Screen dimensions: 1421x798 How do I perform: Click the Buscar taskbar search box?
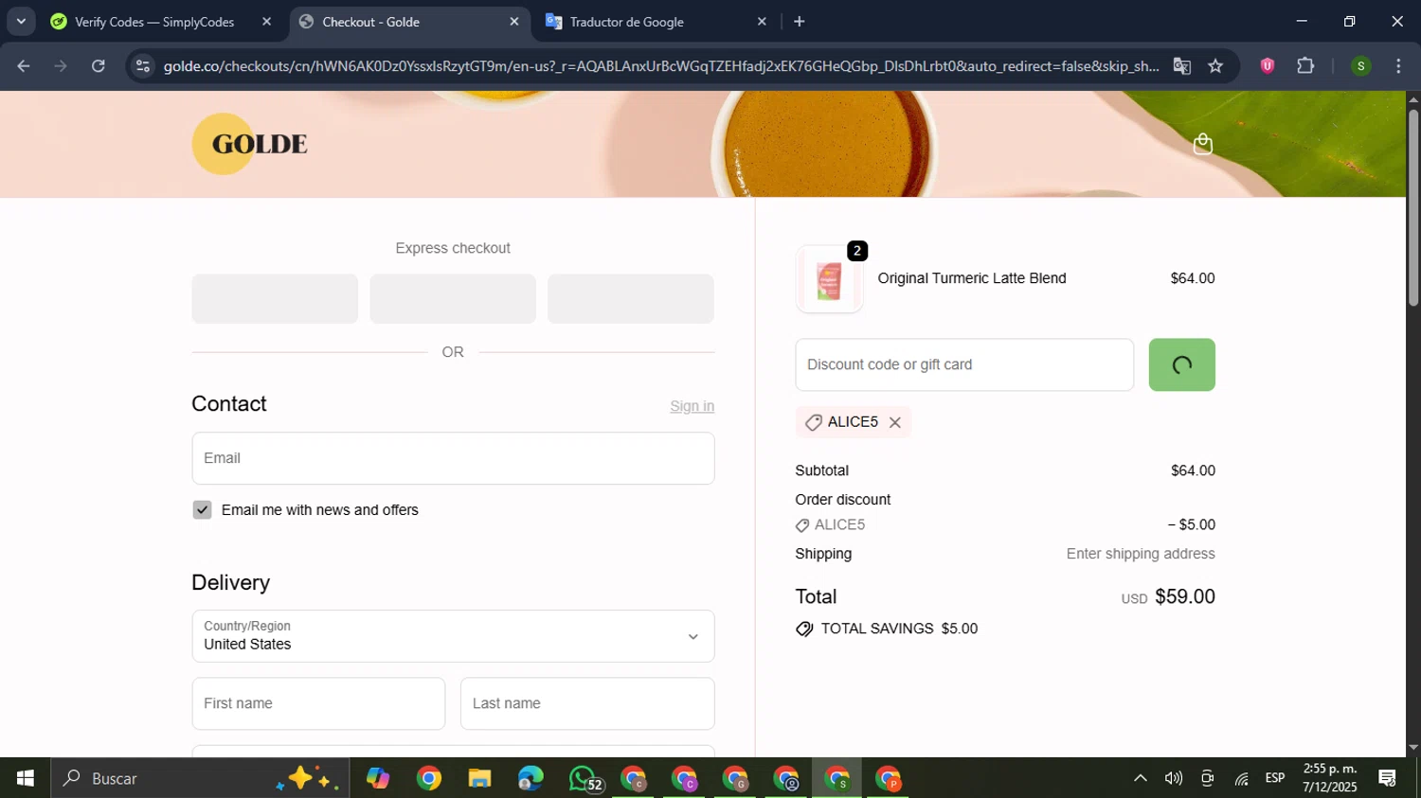(x=200, y=778)
